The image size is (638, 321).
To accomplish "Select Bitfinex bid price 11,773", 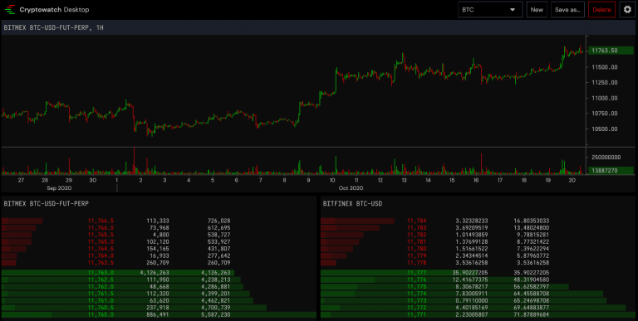I will tap(417, 301).
